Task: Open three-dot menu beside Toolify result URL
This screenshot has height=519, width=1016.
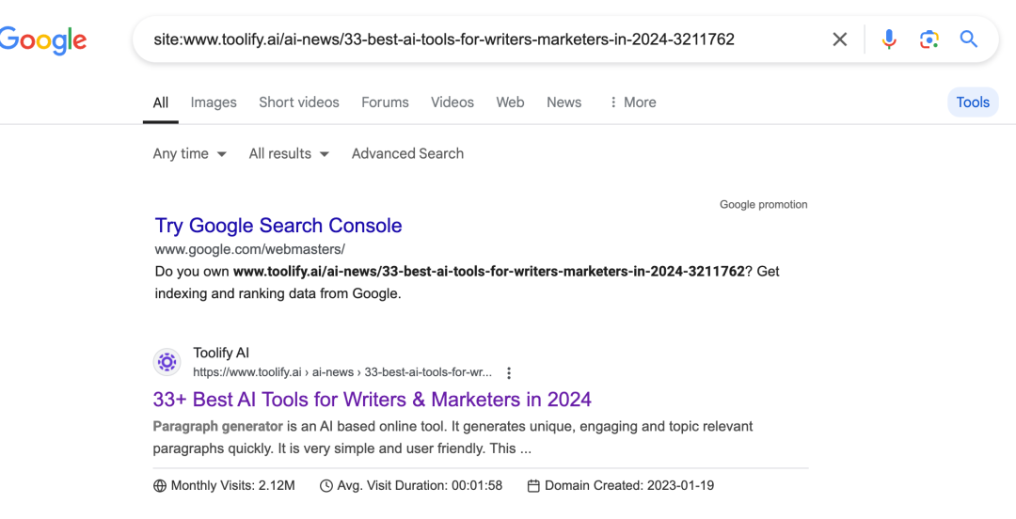Action: [509, 373]
